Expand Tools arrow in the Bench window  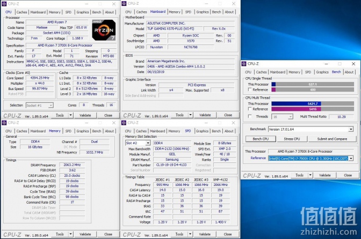click(x=310, y=175)
